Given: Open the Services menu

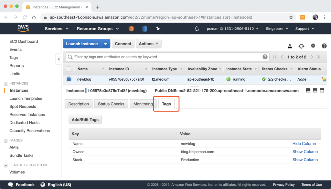Looking at the screenshot, I should coord(56,29).
